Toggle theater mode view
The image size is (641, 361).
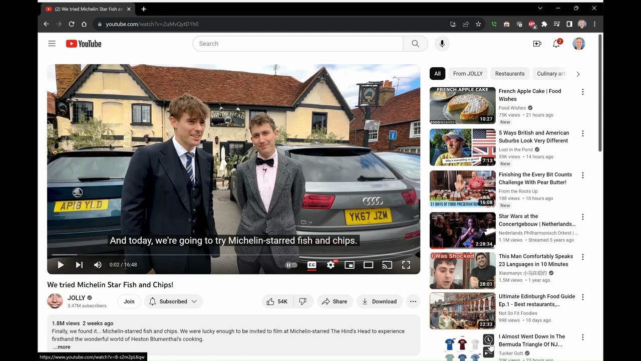pos(369,265)
